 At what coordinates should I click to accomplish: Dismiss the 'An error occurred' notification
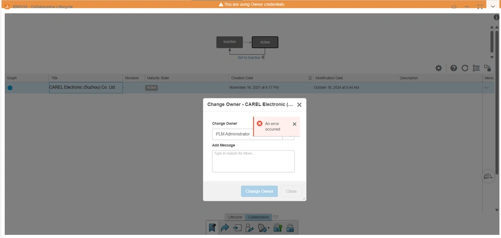pos(294,124)
